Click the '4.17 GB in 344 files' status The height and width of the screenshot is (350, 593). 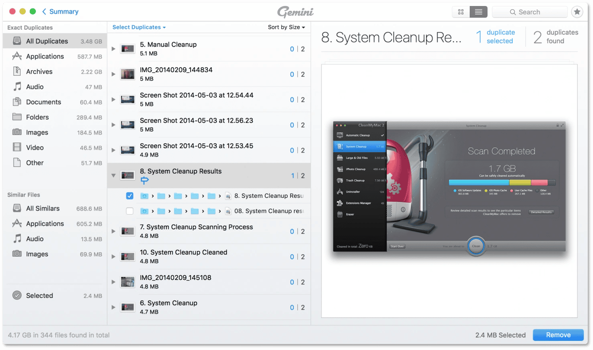(x=59, y=335)
